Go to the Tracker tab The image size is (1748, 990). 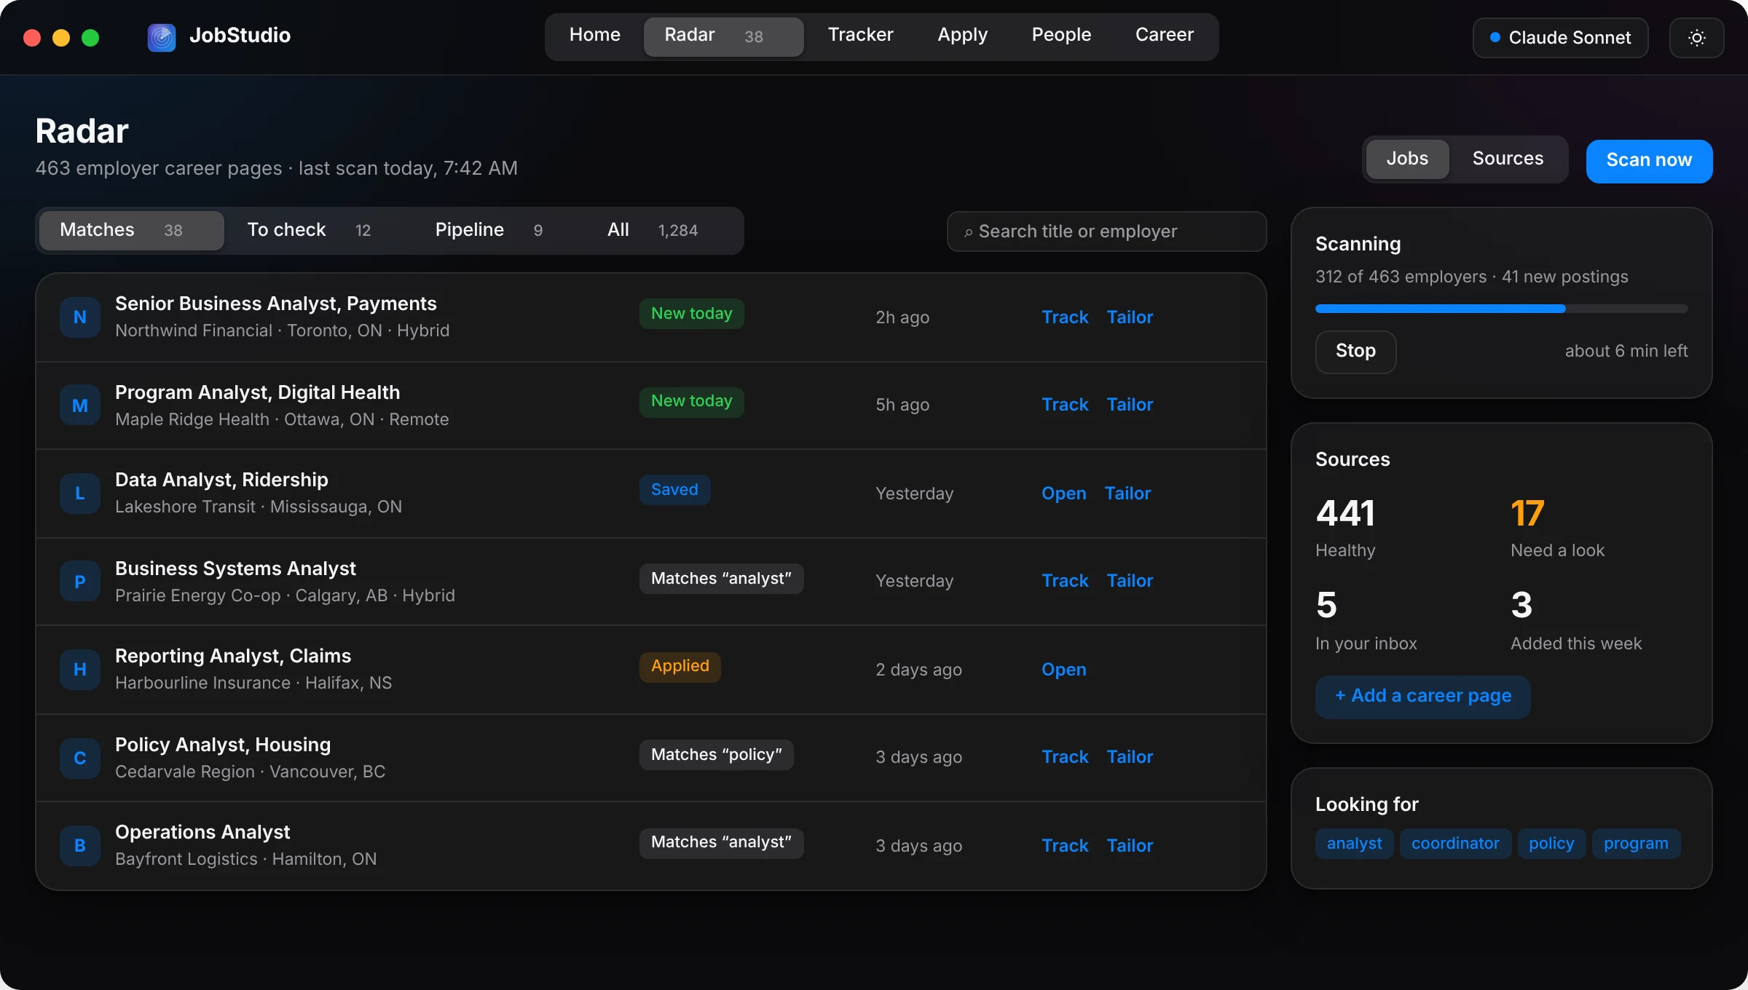860,35
